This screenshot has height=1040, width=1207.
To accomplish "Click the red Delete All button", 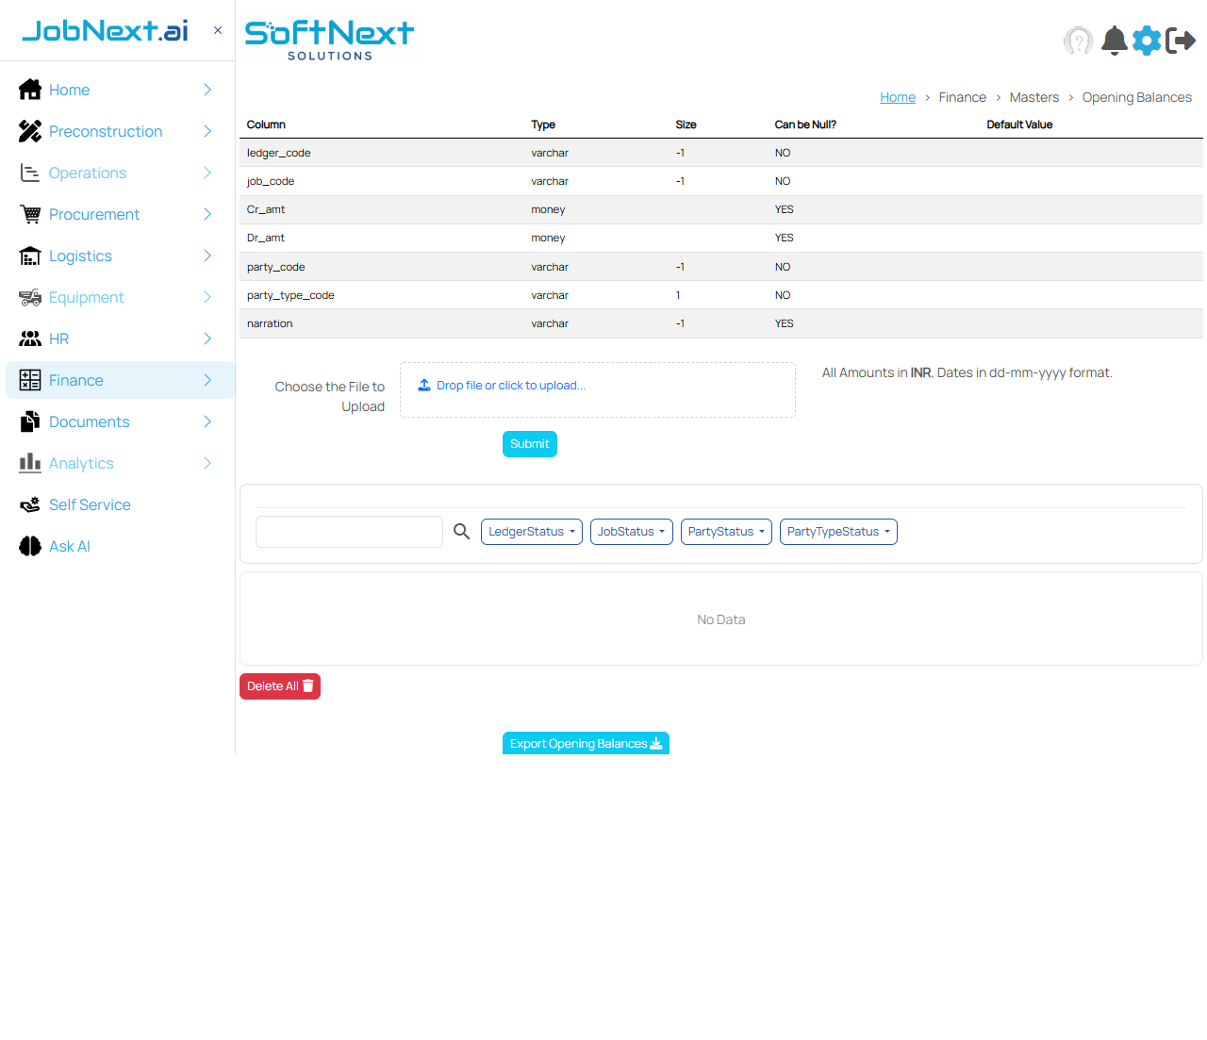I will 279,686.
